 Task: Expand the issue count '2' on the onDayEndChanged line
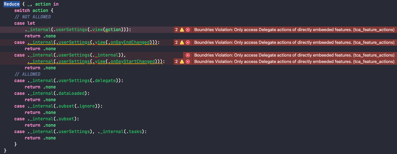176,42
